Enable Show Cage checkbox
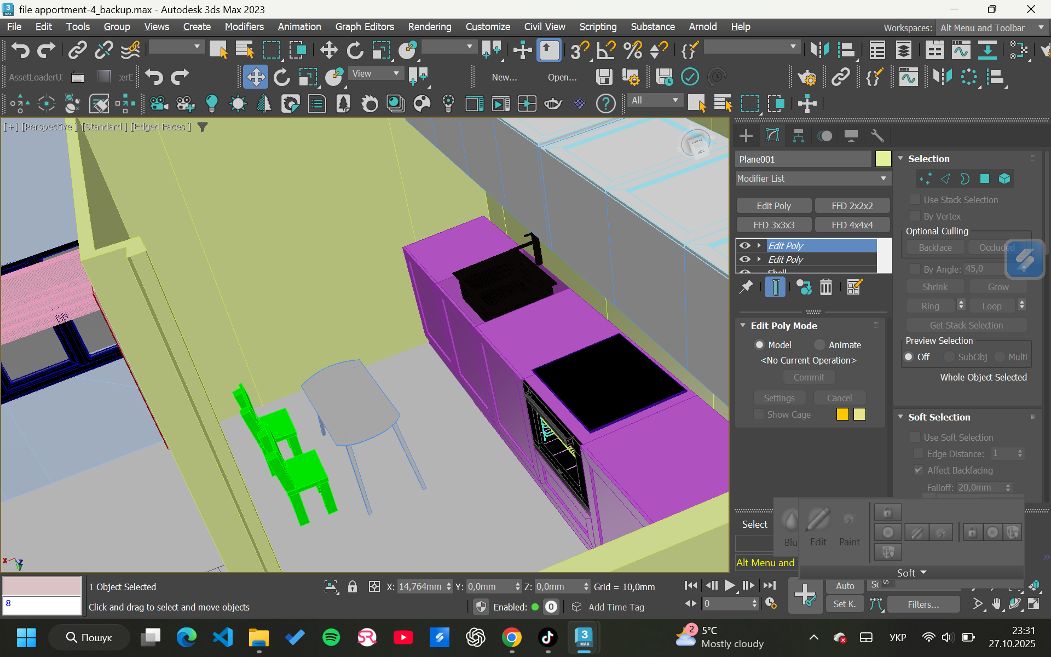 point(759,414)
